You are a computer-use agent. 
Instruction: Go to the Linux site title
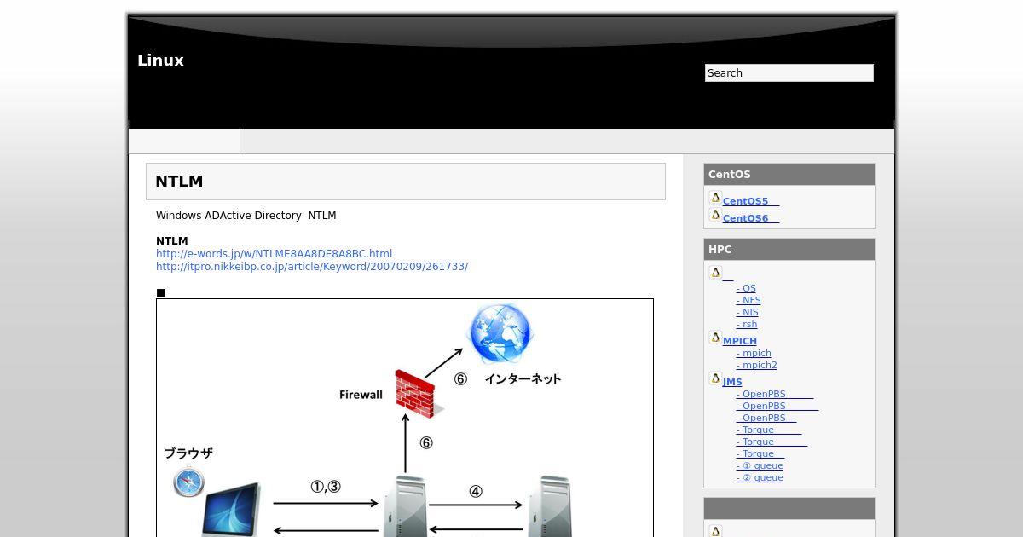(x=160, y=61)
